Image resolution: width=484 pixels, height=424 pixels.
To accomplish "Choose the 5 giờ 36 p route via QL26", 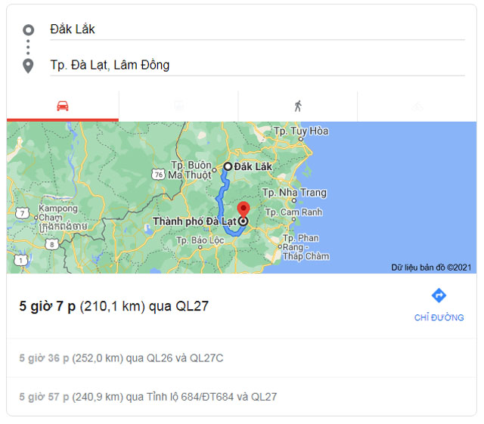I will click(121, 358).
